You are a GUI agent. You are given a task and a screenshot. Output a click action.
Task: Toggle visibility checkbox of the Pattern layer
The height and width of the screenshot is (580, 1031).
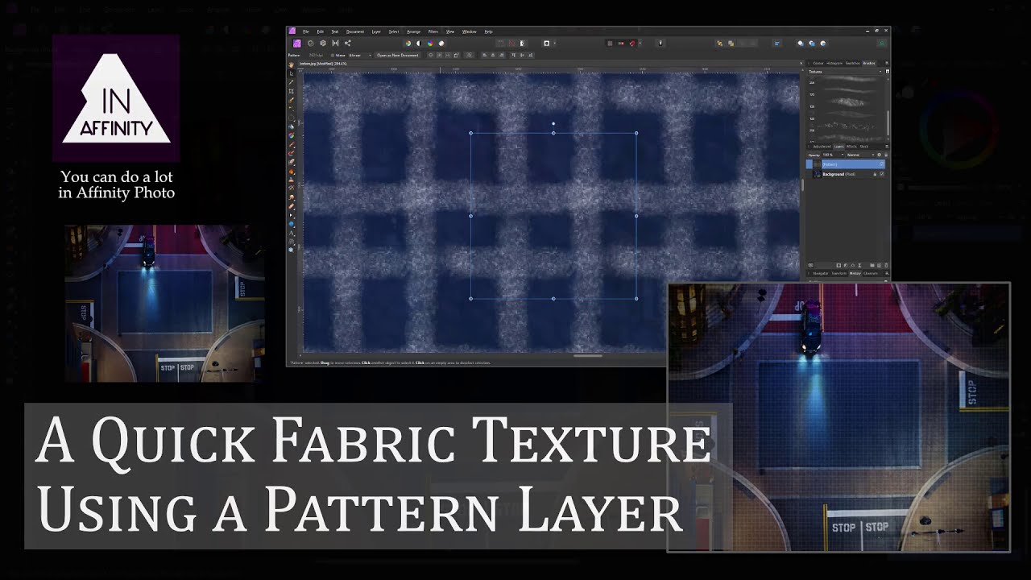(882, 164)
